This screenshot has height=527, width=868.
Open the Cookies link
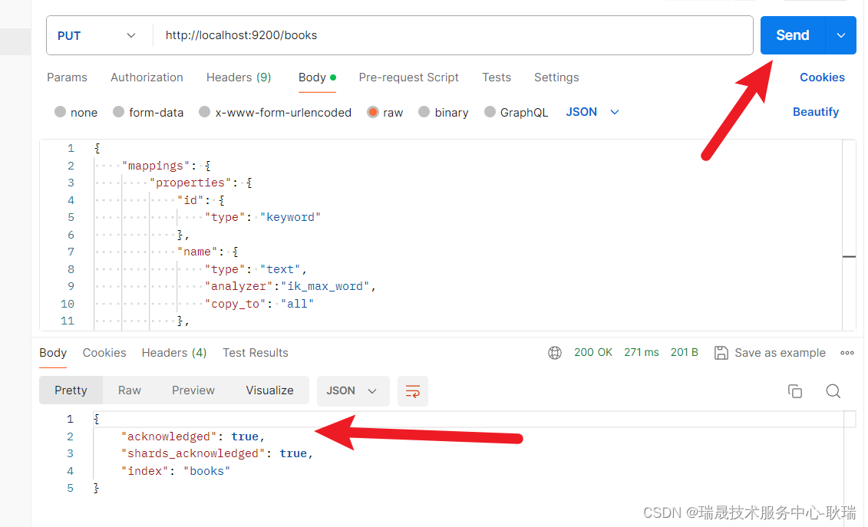click(x=822, y=77)
